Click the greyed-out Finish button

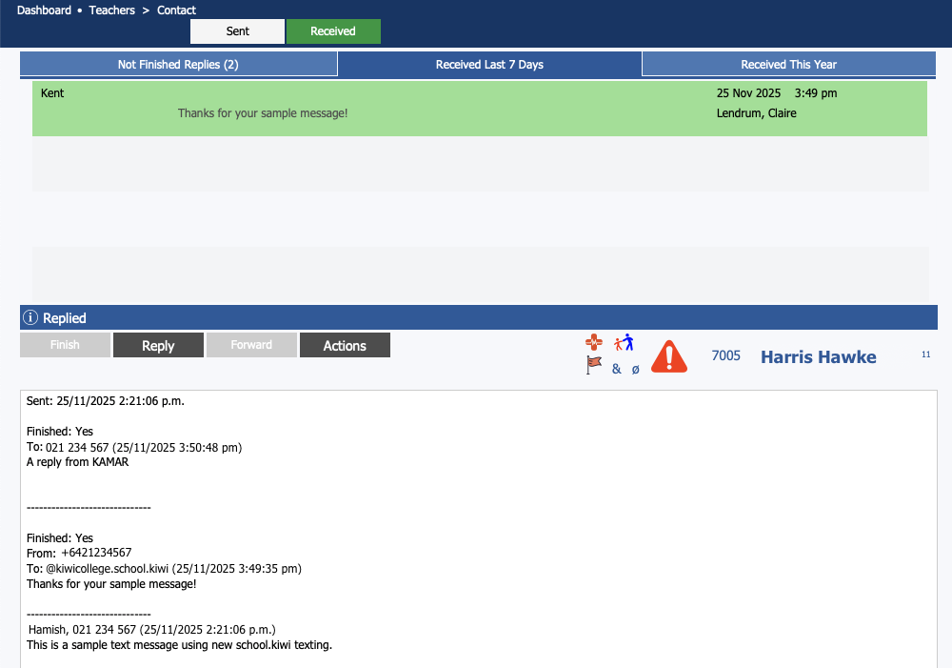coord(65,345)
